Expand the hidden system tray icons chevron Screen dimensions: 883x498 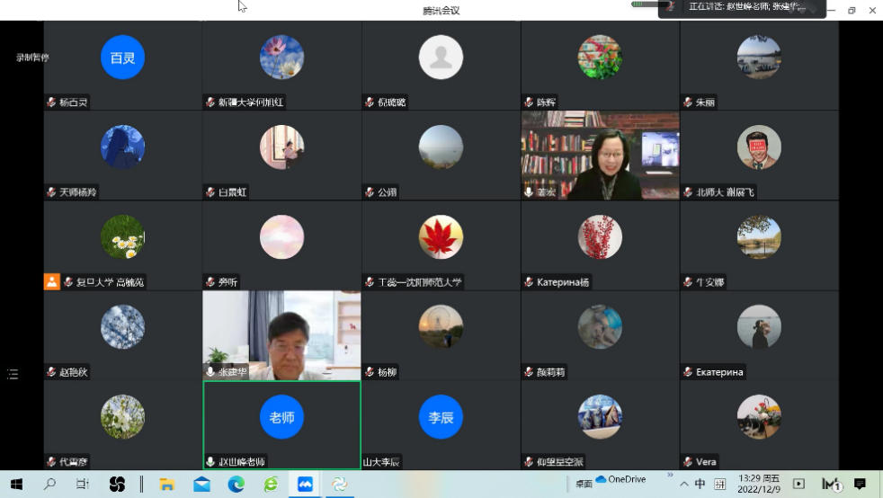tap(683, 485)
